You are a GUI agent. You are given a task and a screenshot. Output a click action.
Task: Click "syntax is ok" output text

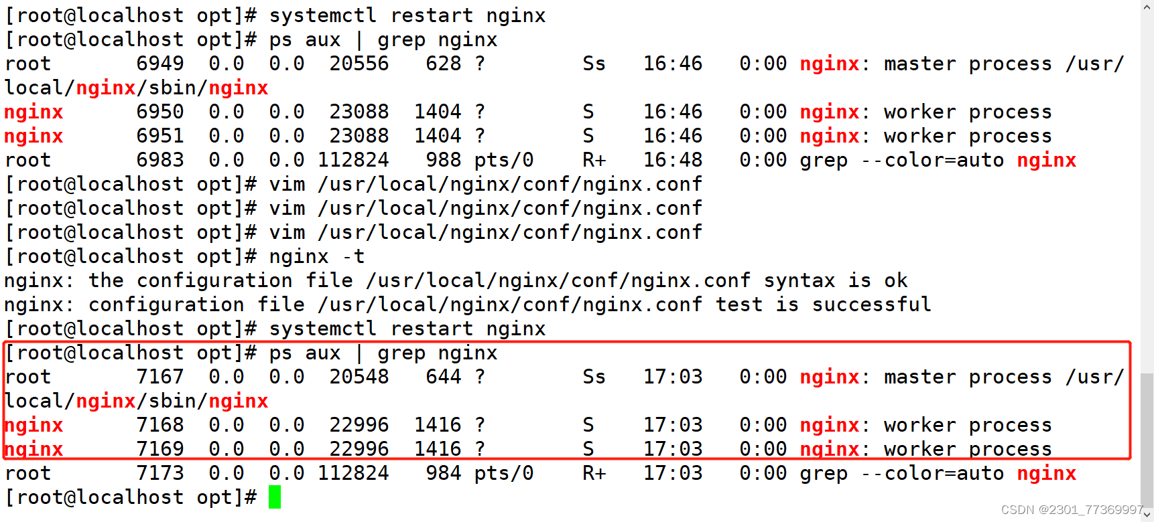click(836, 280)
